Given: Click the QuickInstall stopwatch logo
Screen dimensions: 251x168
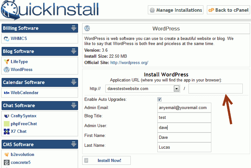Looking at the screenshot, I should click(10, 10).
